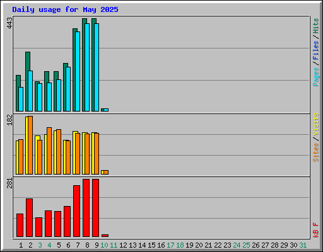
Task: Click day label '30' on the x-axis
Action: [x=293, y=245]
